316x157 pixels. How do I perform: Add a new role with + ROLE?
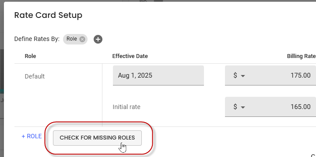[32, 137]
